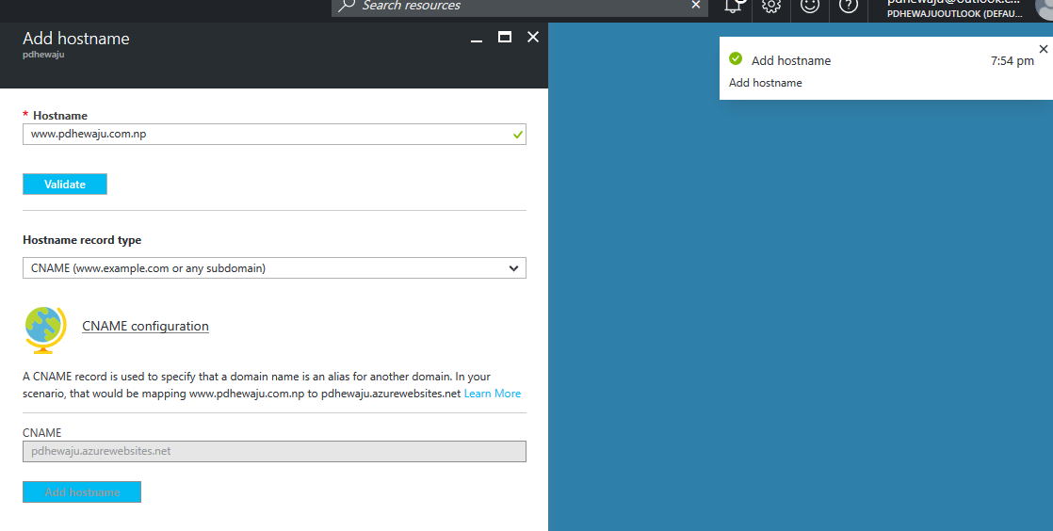1053x531 pixels.
Task: Click the pdhewaju blade subtitle
Action: point(43,55)
